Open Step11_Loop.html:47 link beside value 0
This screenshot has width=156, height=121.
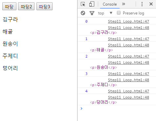coord(128,21)
